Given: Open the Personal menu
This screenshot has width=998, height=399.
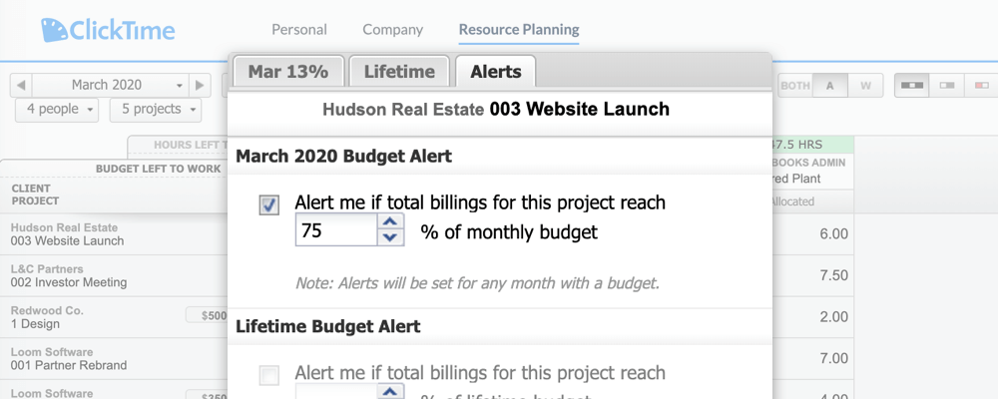Looking at the screenshot, I should tap(299, 30).
